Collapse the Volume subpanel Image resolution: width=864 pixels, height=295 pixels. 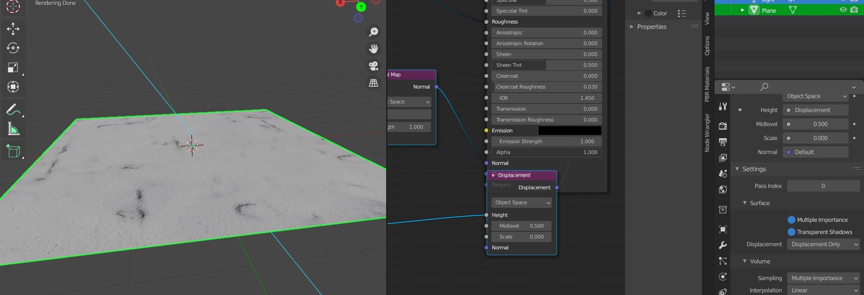(745, 261)
